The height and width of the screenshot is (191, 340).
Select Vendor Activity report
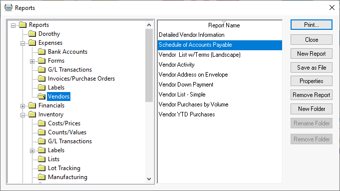click(x=176, y=65)
